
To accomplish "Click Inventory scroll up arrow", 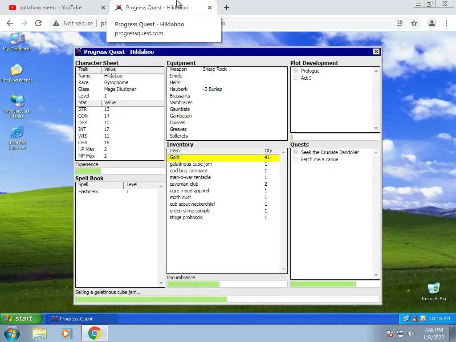I will point(283,152).
